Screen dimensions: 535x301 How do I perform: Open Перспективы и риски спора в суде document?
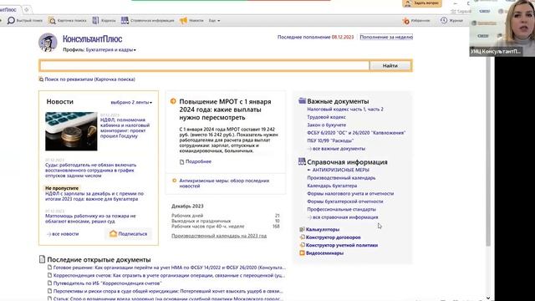(168, 291)
